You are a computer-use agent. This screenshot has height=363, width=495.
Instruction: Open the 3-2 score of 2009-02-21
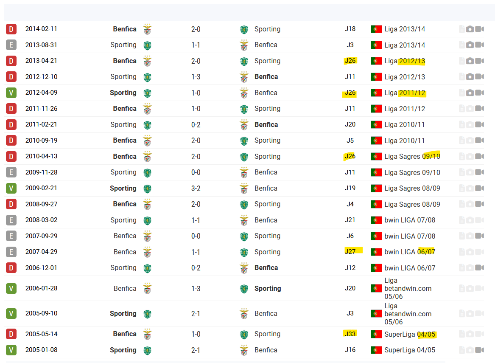196,189
